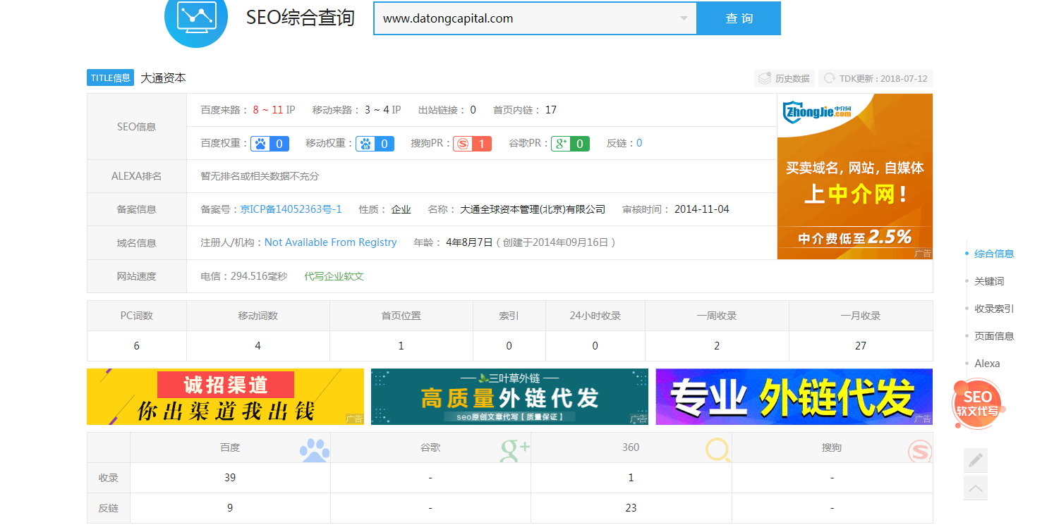This screenshot has width=1054, height=532.
Task: Click the 百度权重 paw badge
Action: click(269, 144)
